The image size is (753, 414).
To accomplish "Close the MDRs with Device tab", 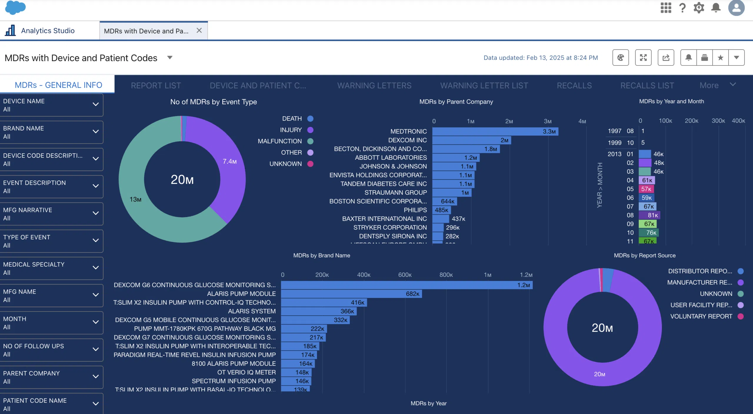I will pyautogui.click(x=199, y=31).
